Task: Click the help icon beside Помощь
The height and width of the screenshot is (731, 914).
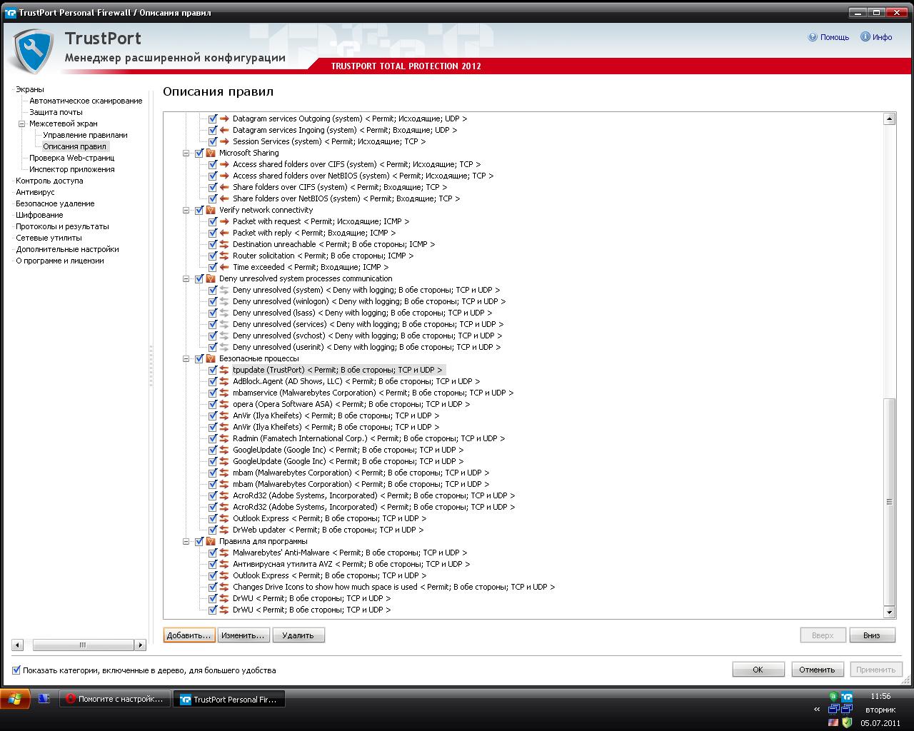Action: pyautogui.click(x=813, y=37)
